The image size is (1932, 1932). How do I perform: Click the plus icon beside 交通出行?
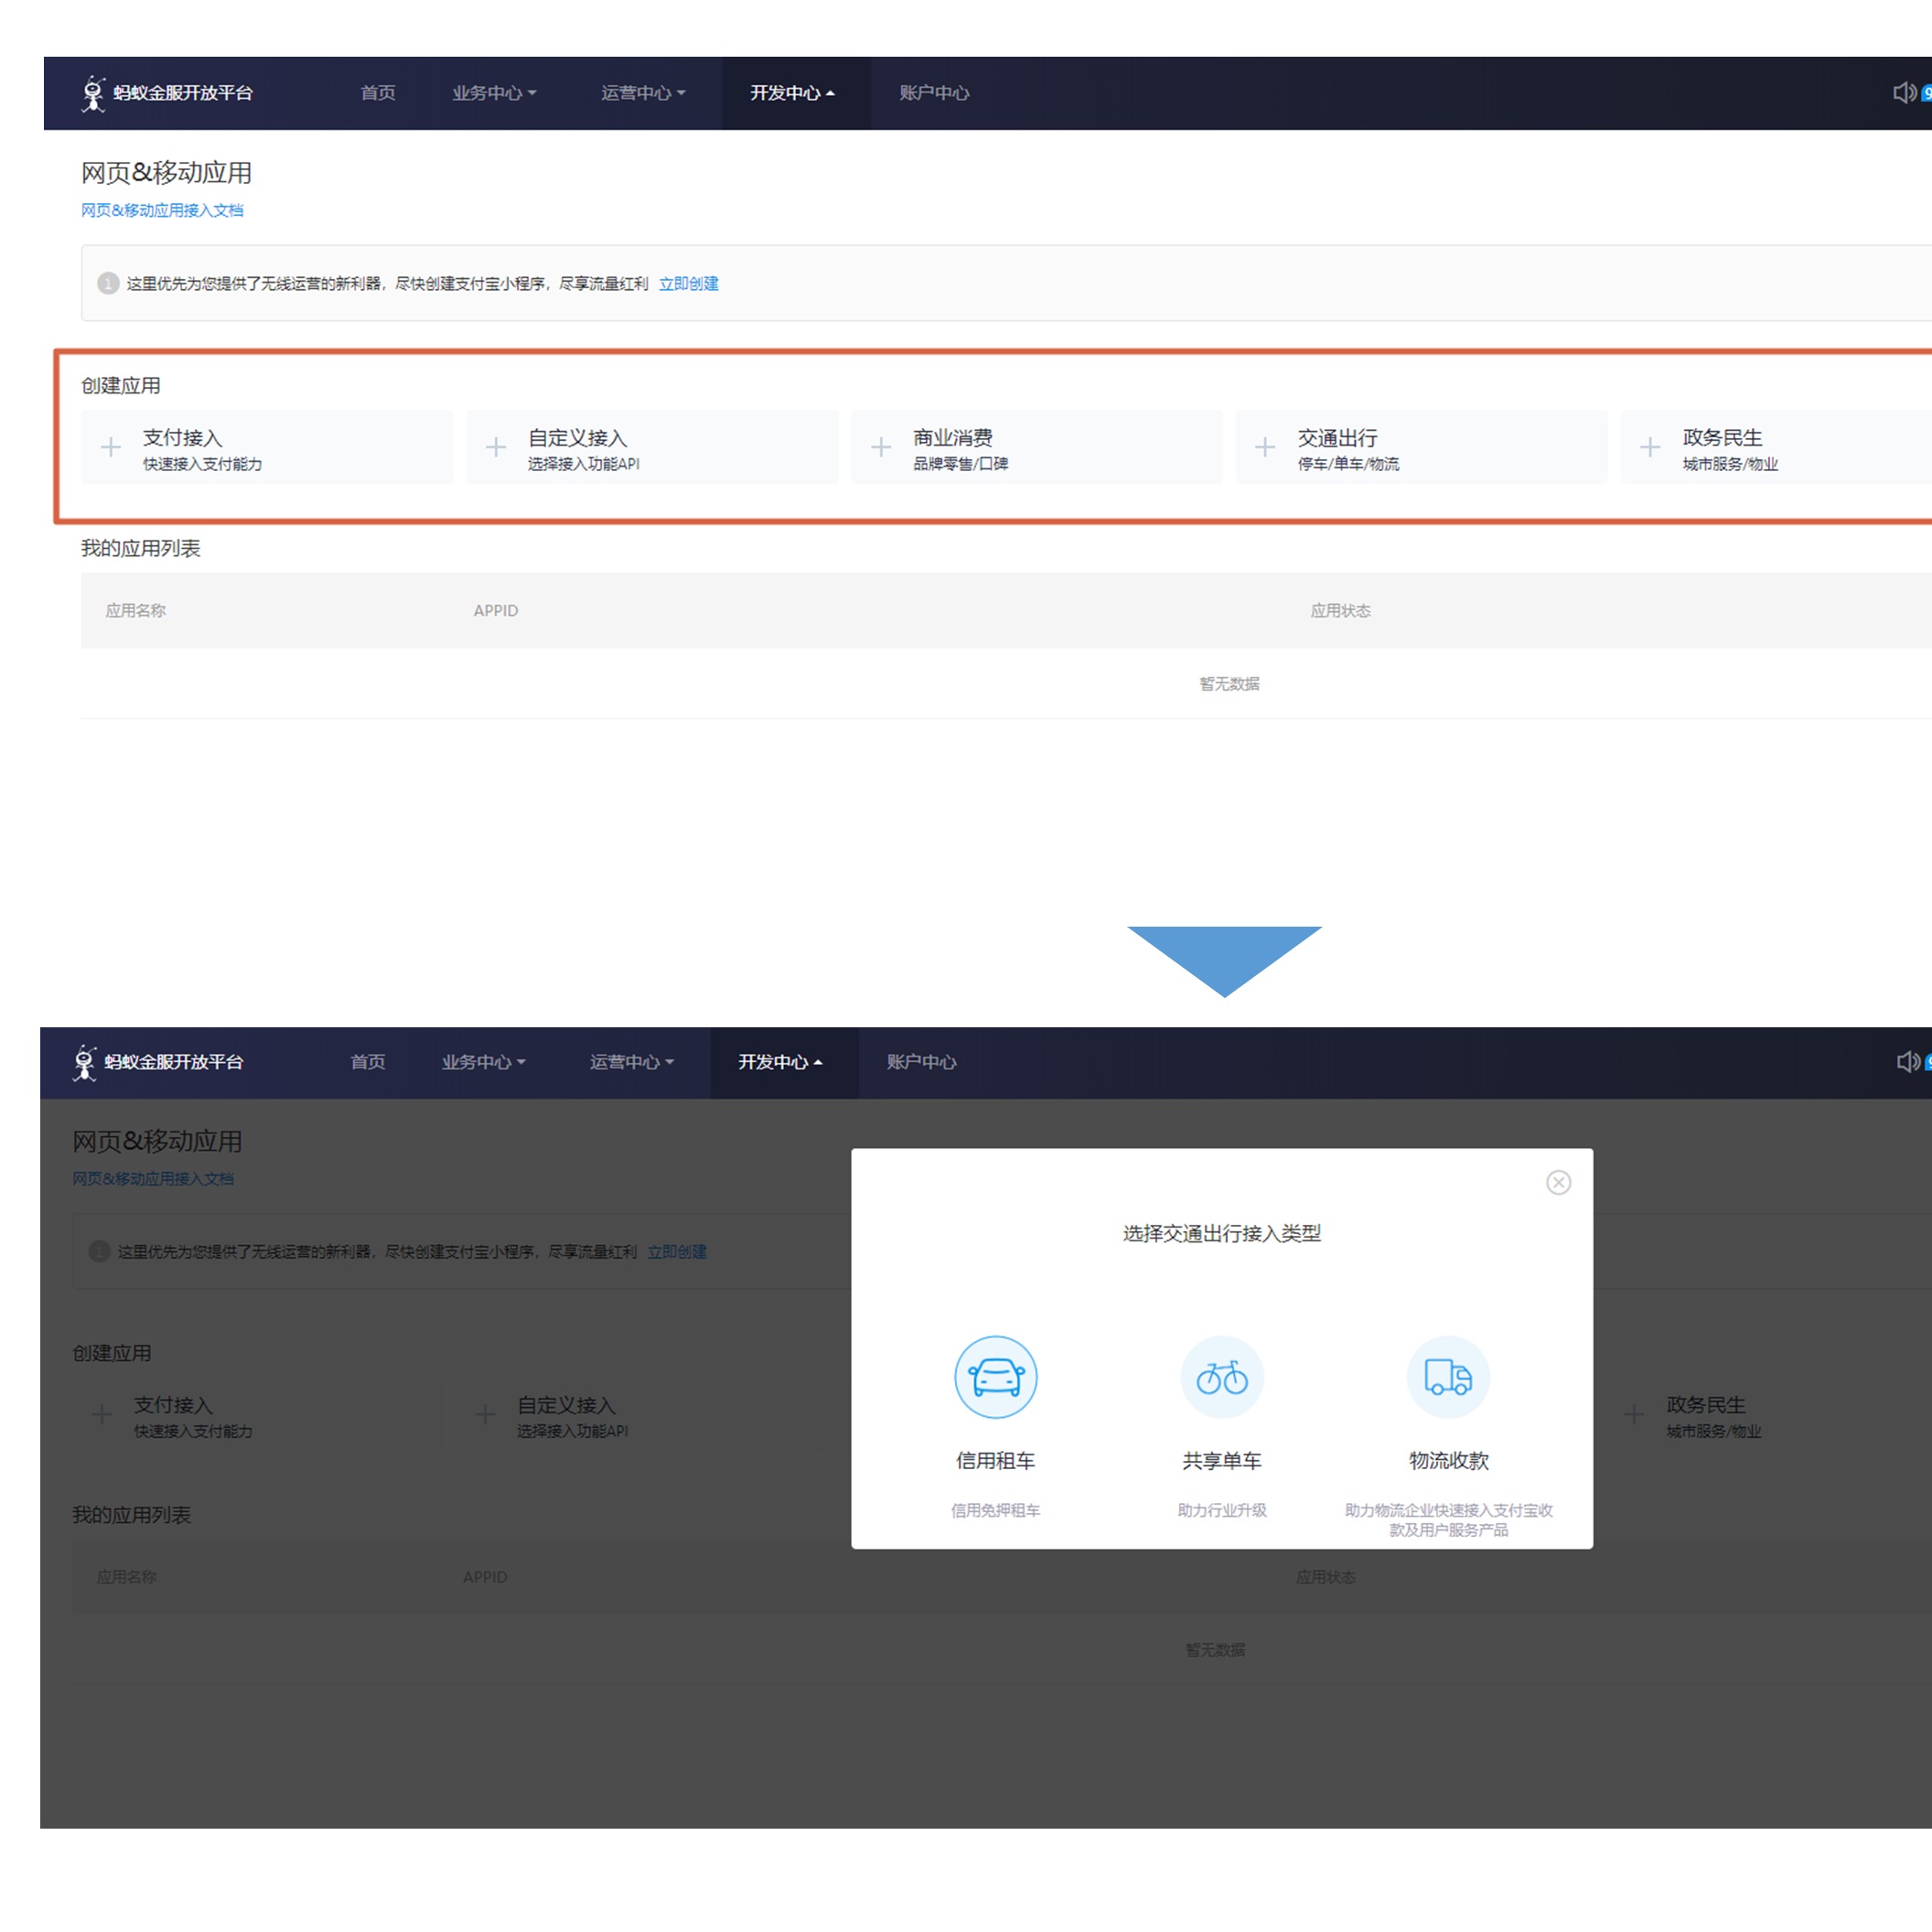pos(1265,447)
